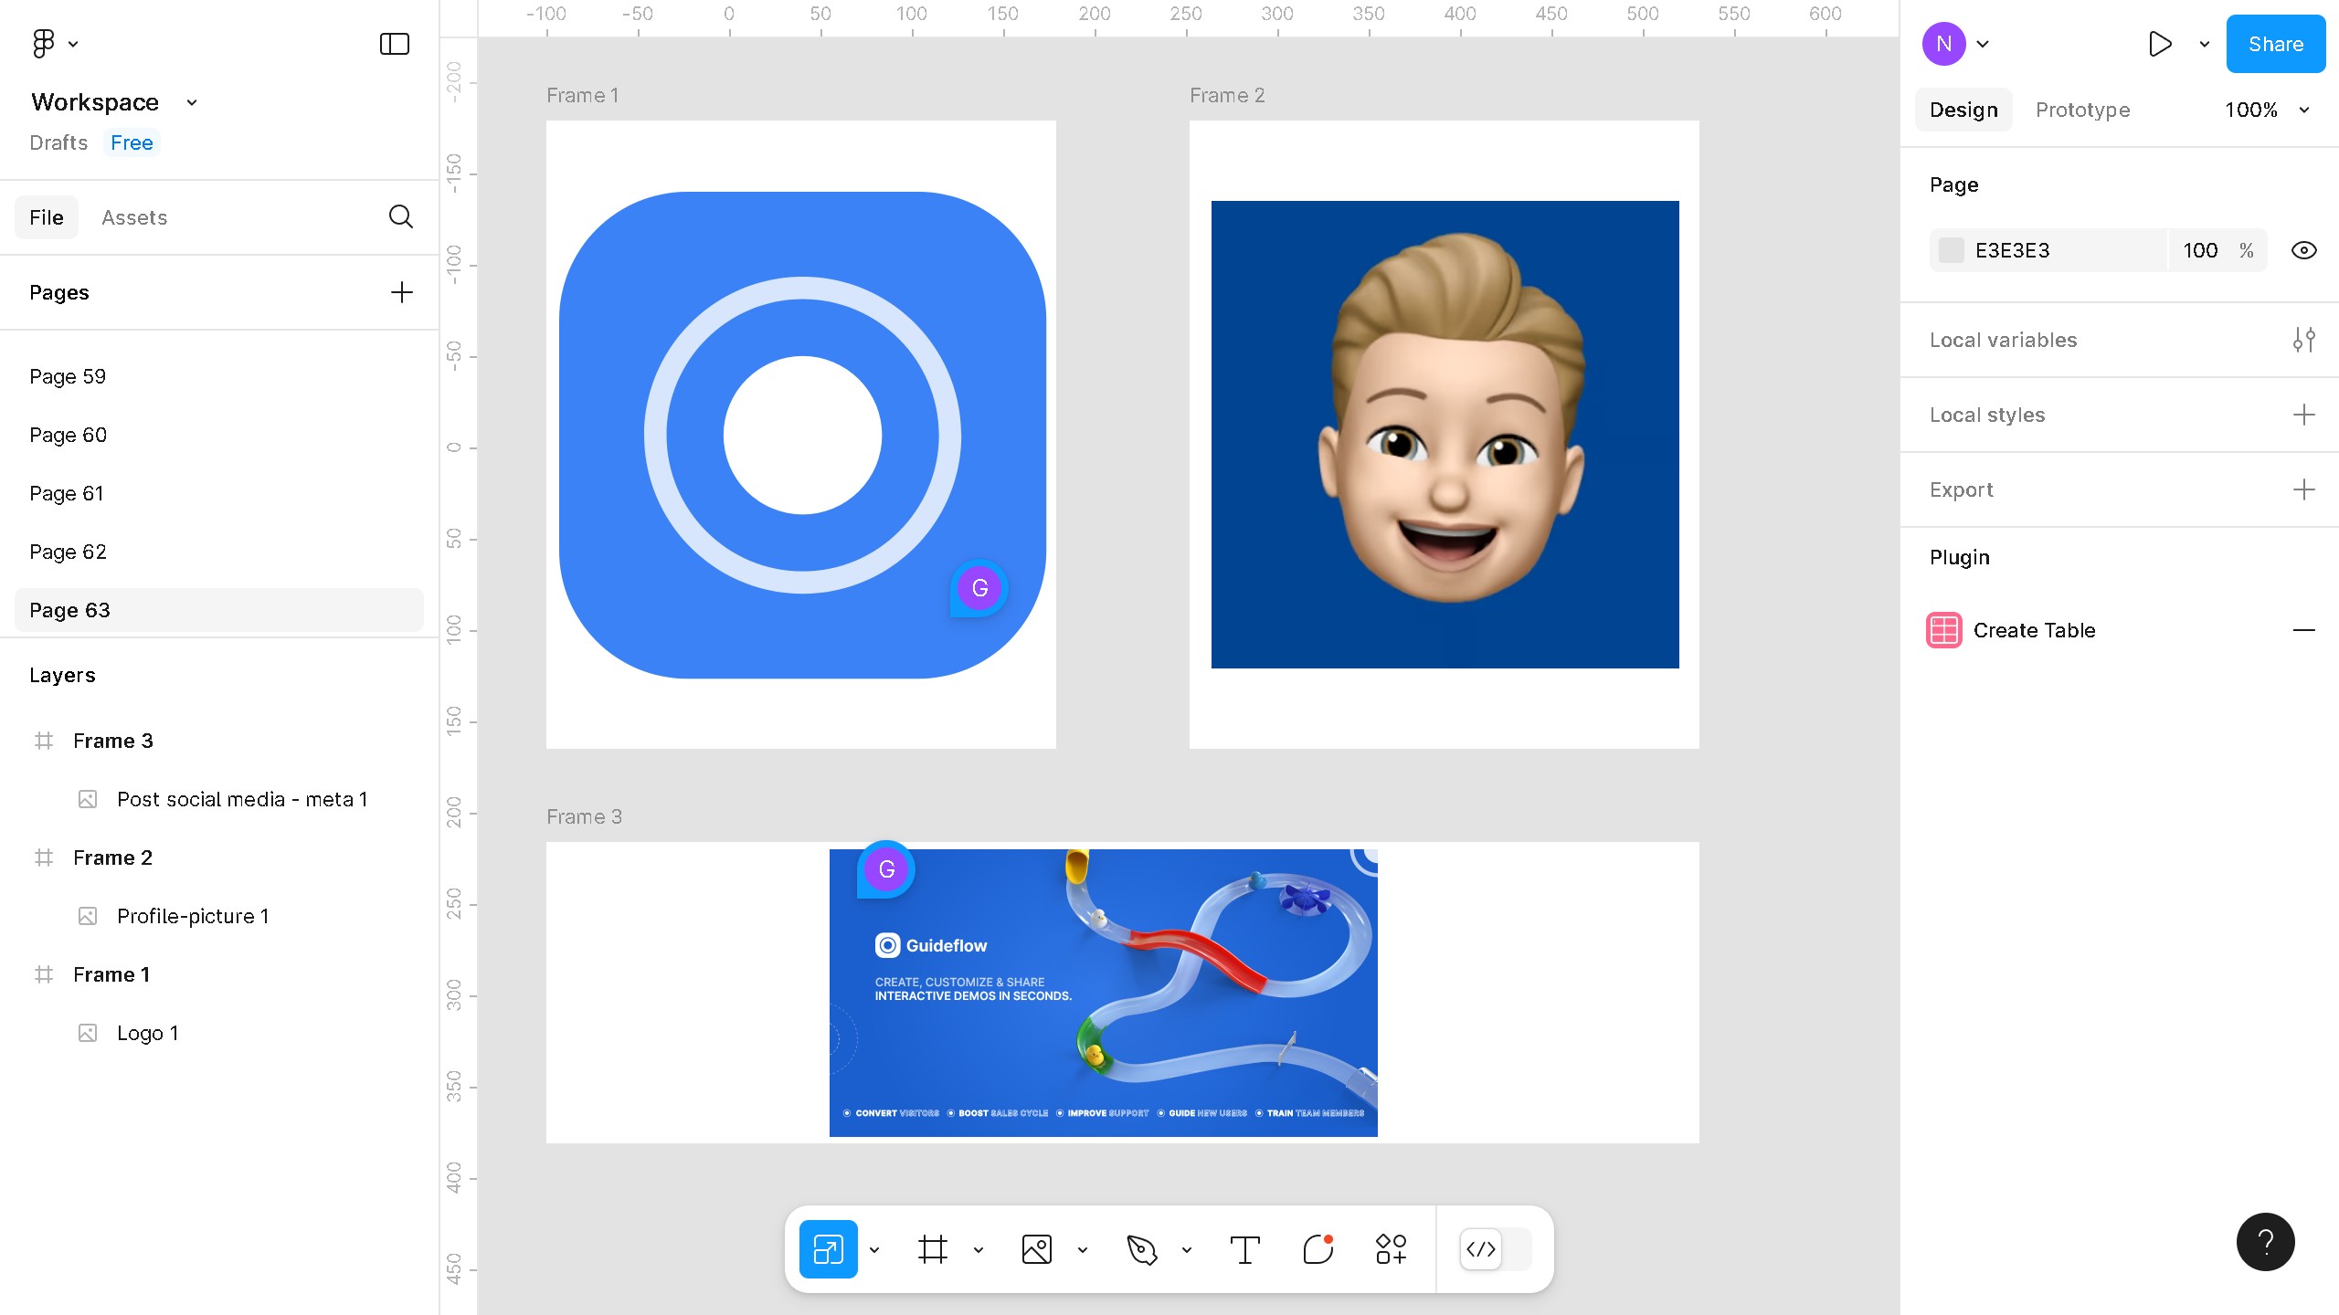
Task: Click the E3E3E3 page color swatch
Action: point(1951,250)
